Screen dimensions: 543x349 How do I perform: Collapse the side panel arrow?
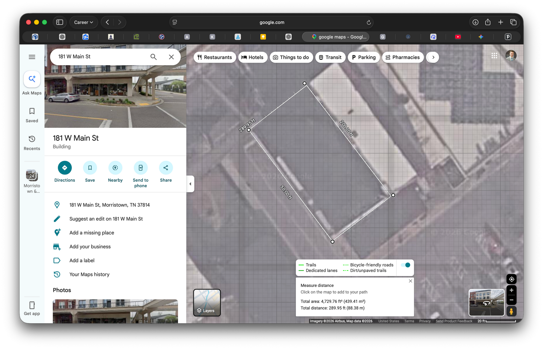[190, 184]
